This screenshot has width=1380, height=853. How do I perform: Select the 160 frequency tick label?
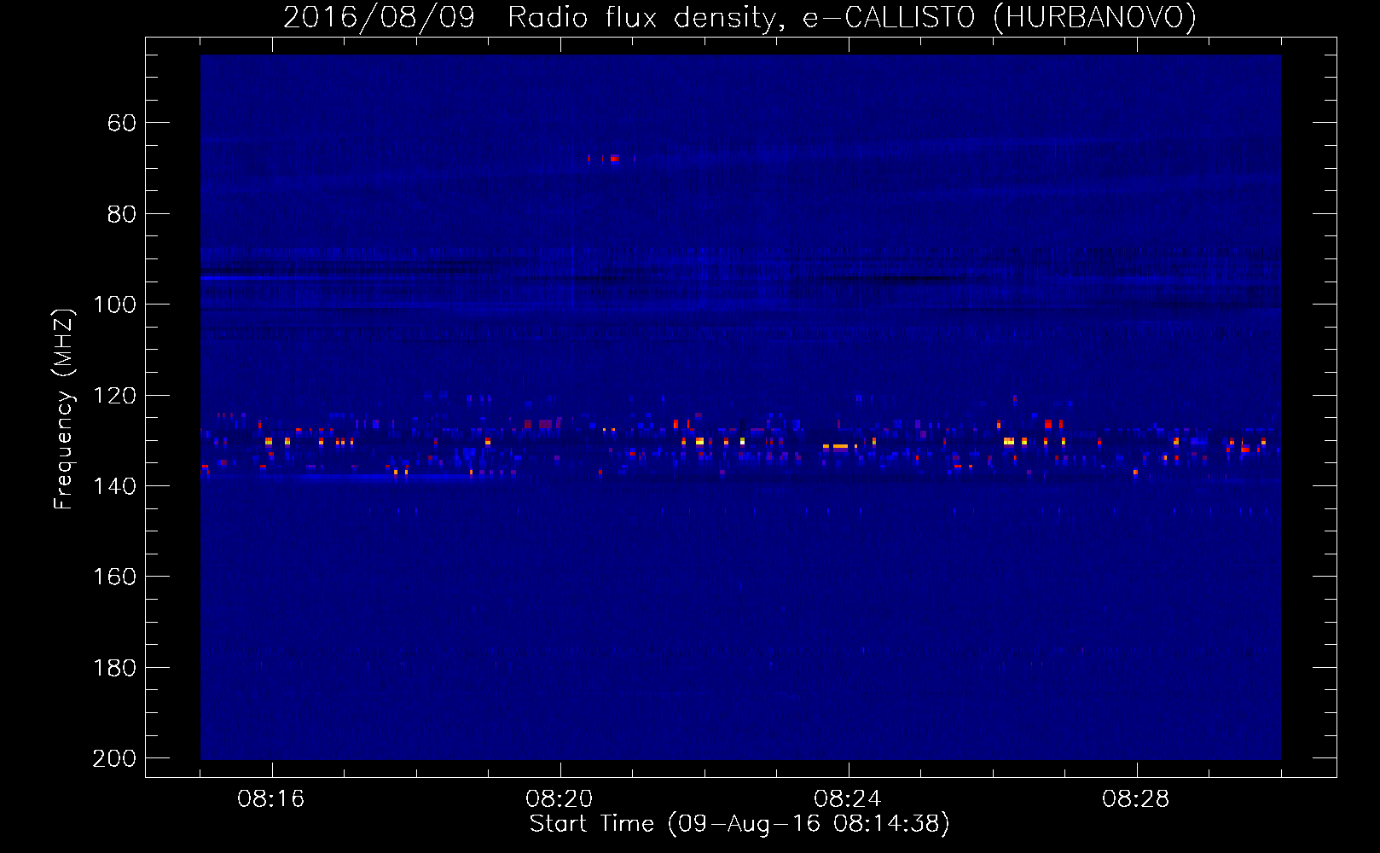[114, 577]
